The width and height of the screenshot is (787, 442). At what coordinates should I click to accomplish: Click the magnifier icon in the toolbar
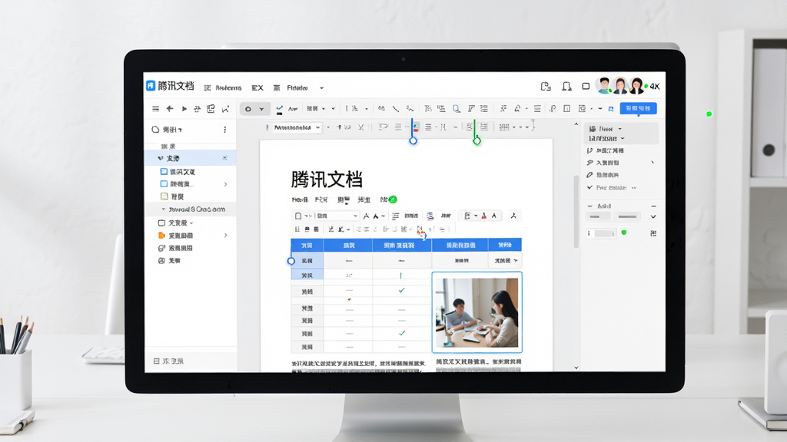[x=457, y=109]
